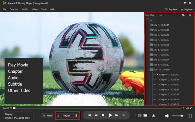195x122 pixels.
Task: Click the Buy Now cart button
Action: [x=171, y=9]
